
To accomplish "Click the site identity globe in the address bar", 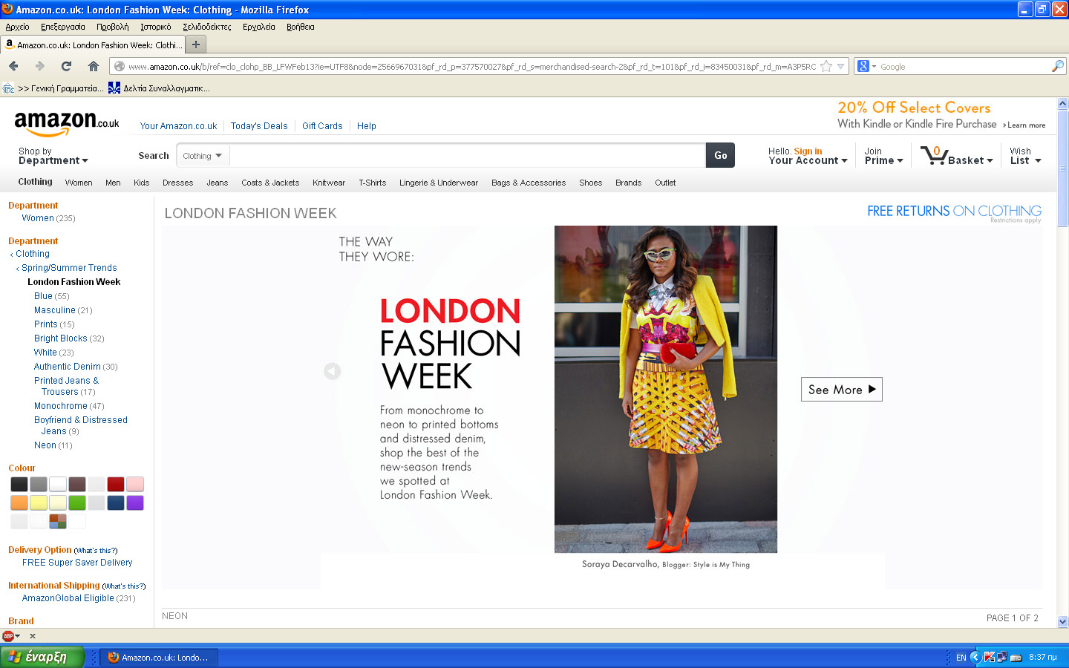I will tap(119, 67).
